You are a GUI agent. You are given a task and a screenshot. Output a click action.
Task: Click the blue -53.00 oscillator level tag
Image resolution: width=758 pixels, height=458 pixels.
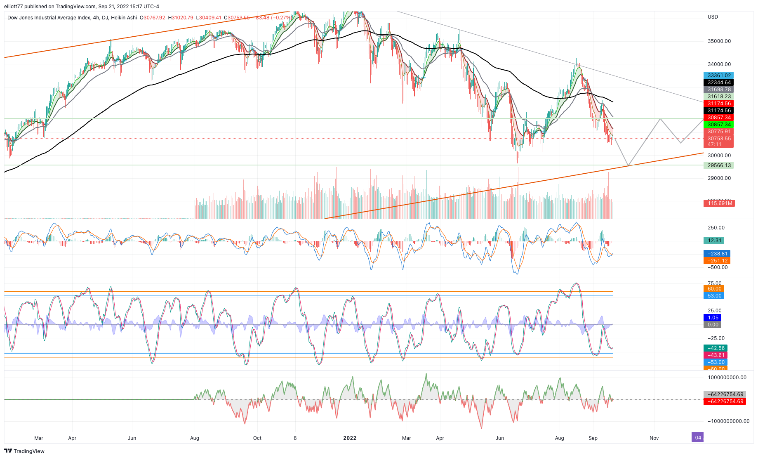716,362
